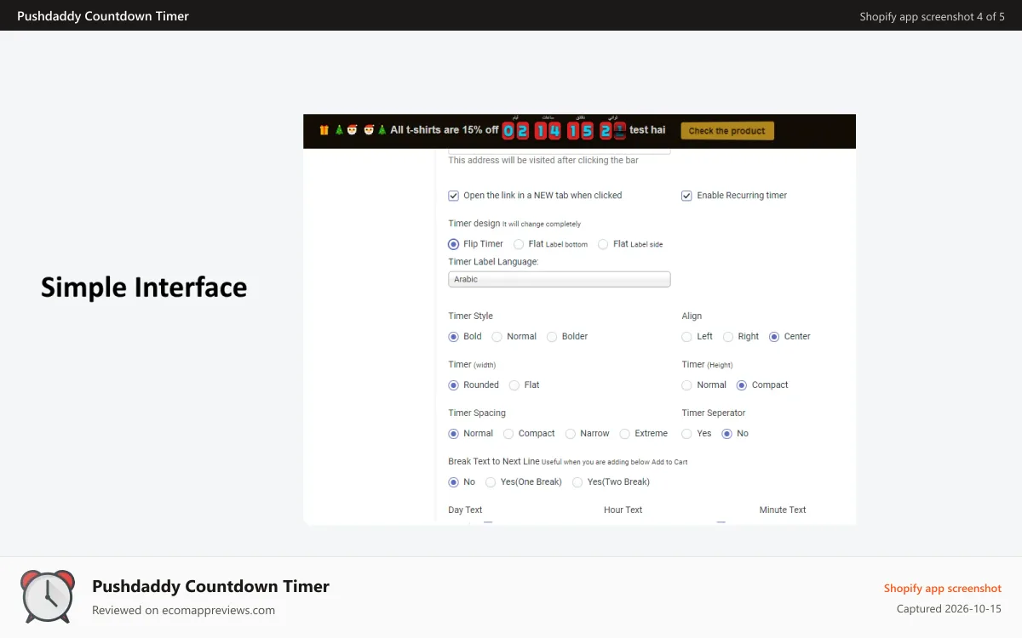
Task: Click the 'Timer Spacing' label
Action: click(477, 413)
